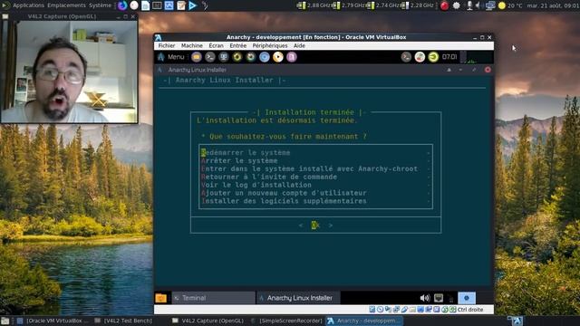Viewport: 580px width, 326px height.
Task: Open the blue image viewer launcher in host panel
Action: pos(169,5)
